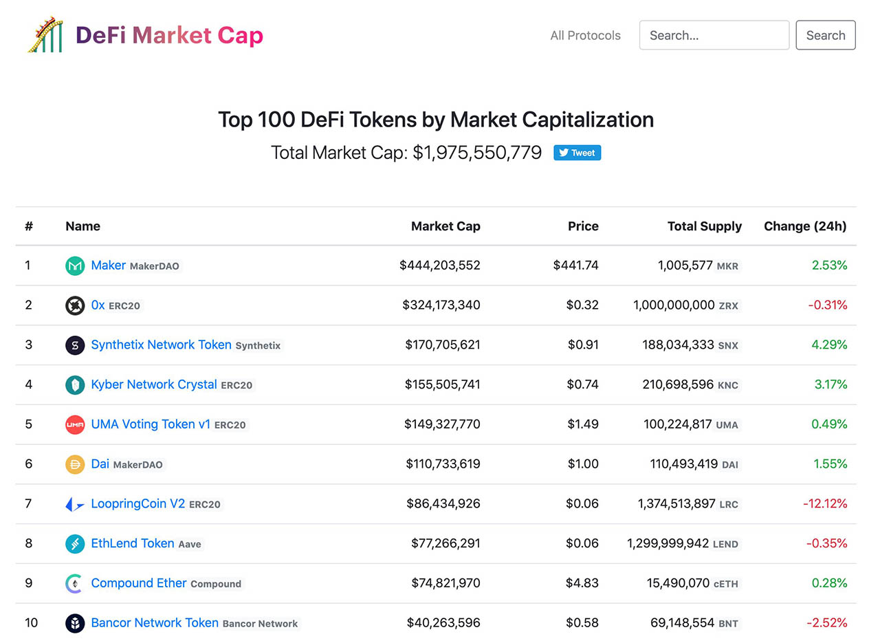The image size is (880, 641).
Task: Click the Kyber Network Crystal icon
Action: point(75,385)
